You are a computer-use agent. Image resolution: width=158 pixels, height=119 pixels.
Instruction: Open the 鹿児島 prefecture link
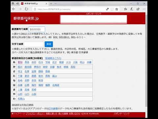tap(28, 67)
